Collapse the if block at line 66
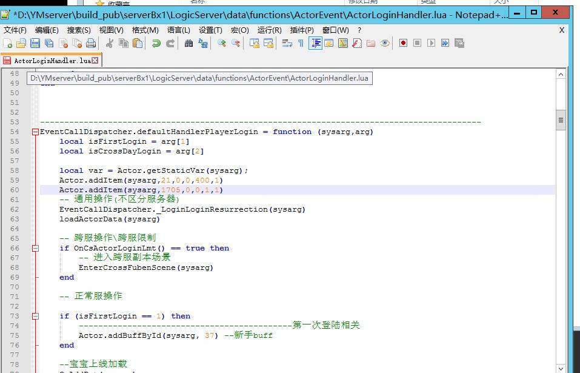Viewport: 580px width, 373px height. coord(36,248)
